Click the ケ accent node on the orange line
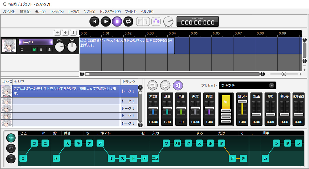 233,159
